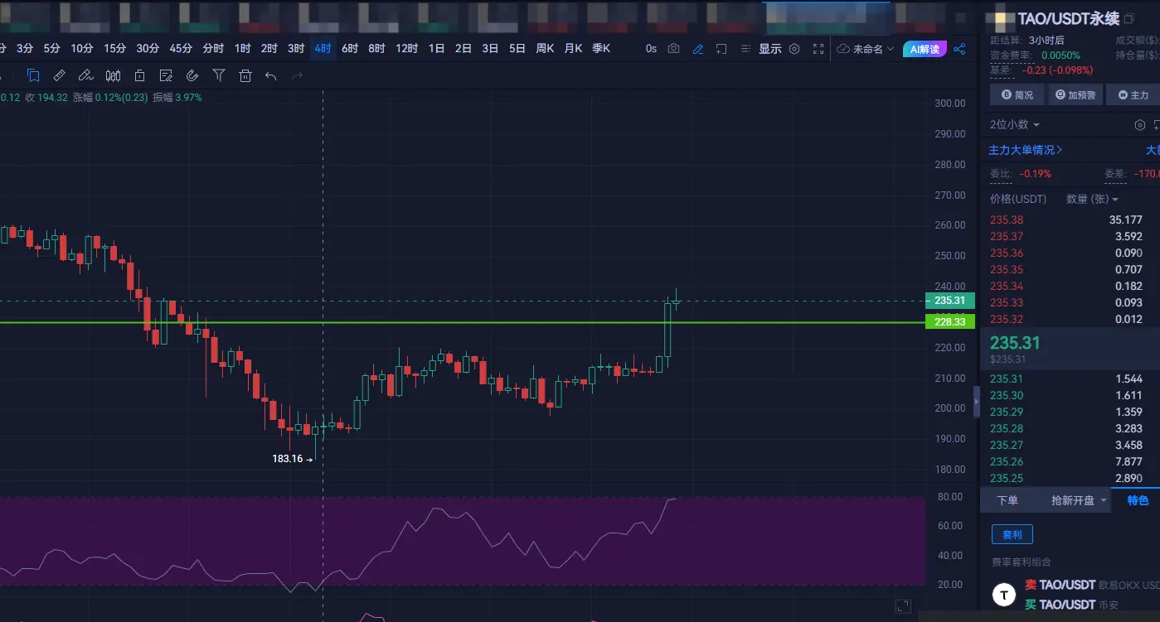Open order book settings gear icon
1160x622 pixels.
click(x=1139, y=124)
